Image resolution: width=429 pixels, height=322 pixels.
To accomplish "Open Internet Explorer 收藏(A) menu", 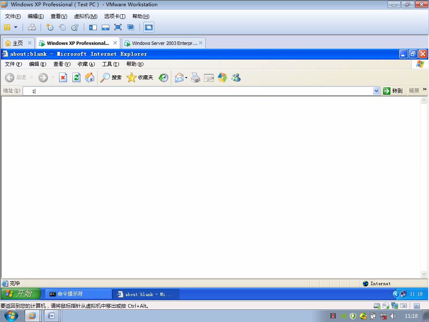I will click(86, 64).
